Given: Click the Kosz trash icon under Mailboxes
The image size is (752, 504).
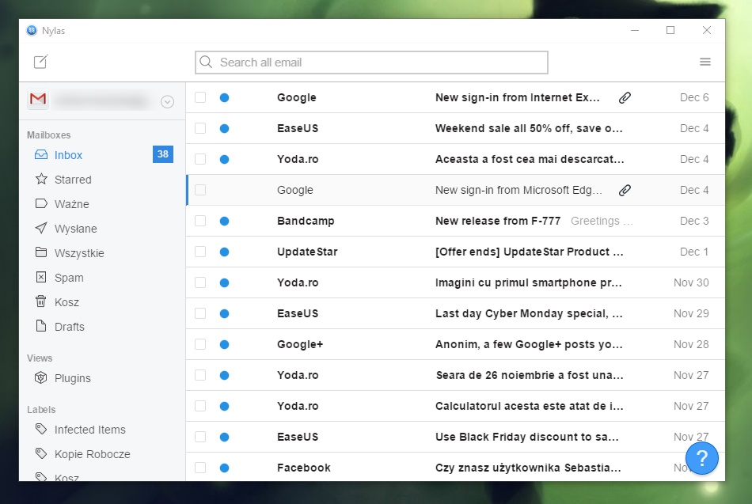Looking at the screenshot, I should [x=41, y=301].
